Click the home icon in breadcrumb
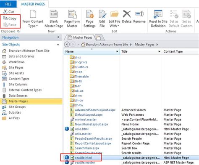This screenshot has width=199, height=165. click(83, 45)
